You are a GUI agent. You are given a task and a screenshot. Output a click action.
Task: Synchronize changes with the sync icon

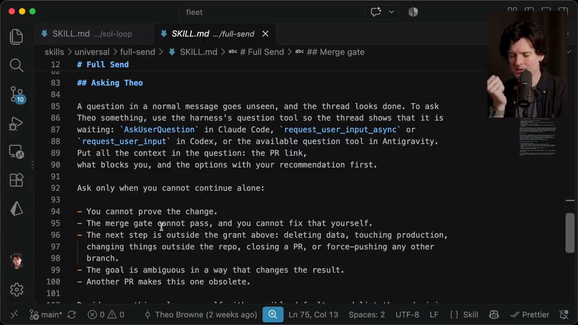tap(71, 315)
